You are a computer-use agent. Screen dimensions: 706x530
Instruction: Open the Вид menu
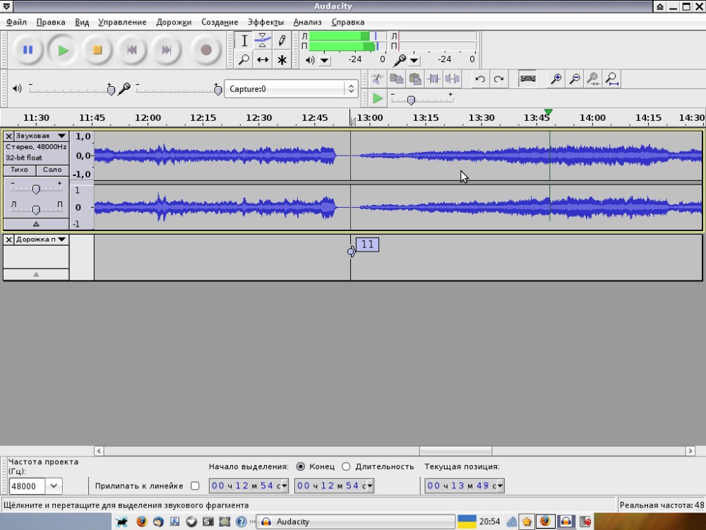[82, 22]
